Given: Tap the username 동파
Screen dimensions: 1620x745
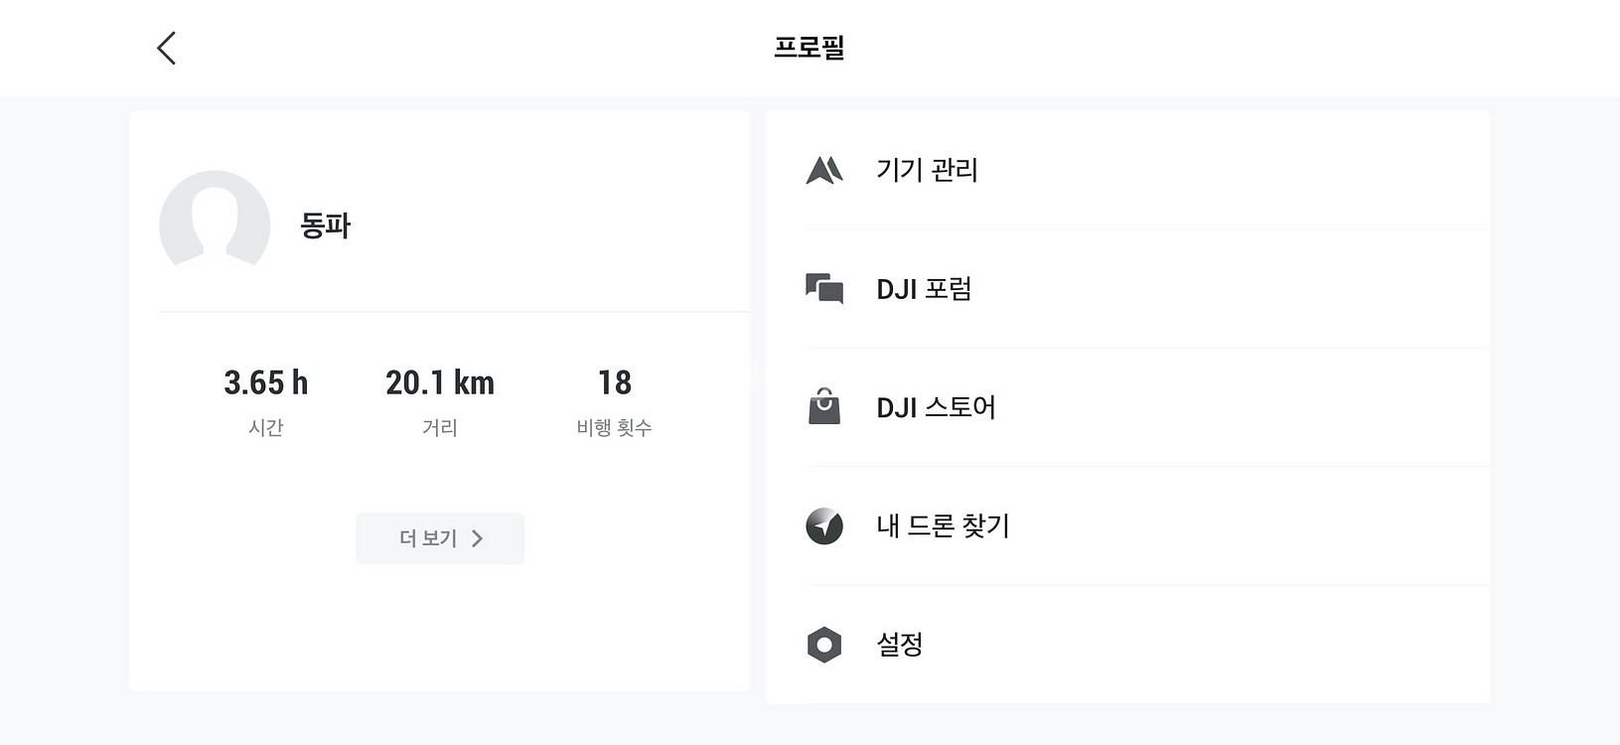Looking at the screenshot, I should pyautogui.click(x=326, y=225).
